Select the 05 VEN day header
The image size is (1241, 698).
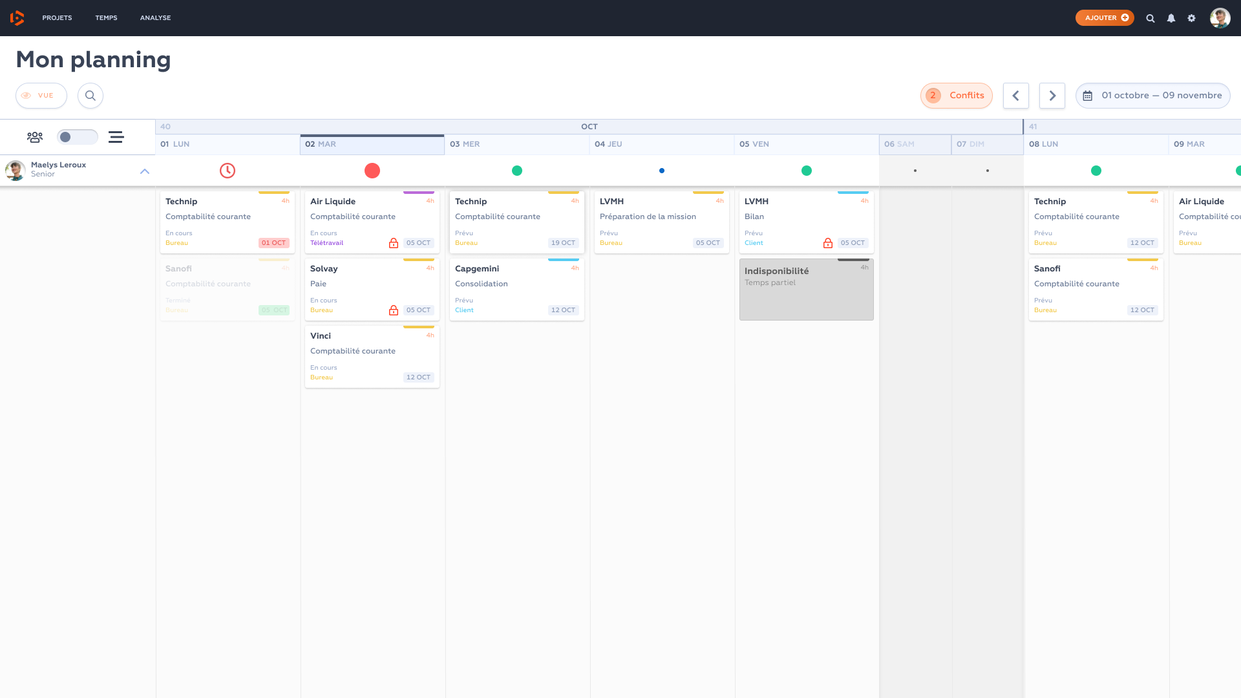(807, 144)
